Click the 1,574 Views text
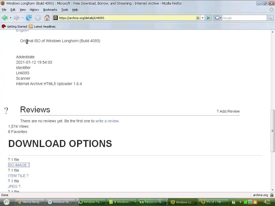Image resolution: width=275 pixels, height=206 pixels. click(18, 126)
